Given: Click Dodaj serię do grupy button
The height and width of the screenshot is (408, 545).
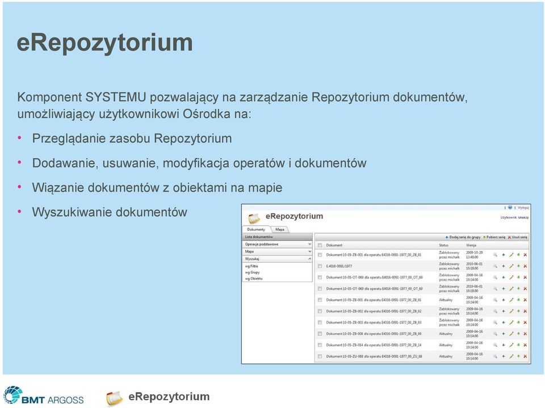Looking at the screenshot, I should [x=463, y=237].
